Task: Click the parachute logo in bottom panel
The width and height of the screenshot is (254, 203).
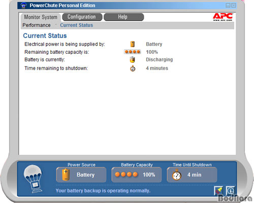Action: (x=33, y=179)
